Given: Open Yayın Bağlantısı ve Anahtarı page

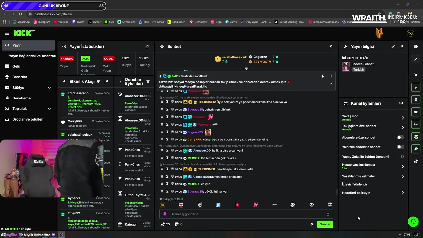Looking at the screenshot, I should click(32, 56).
